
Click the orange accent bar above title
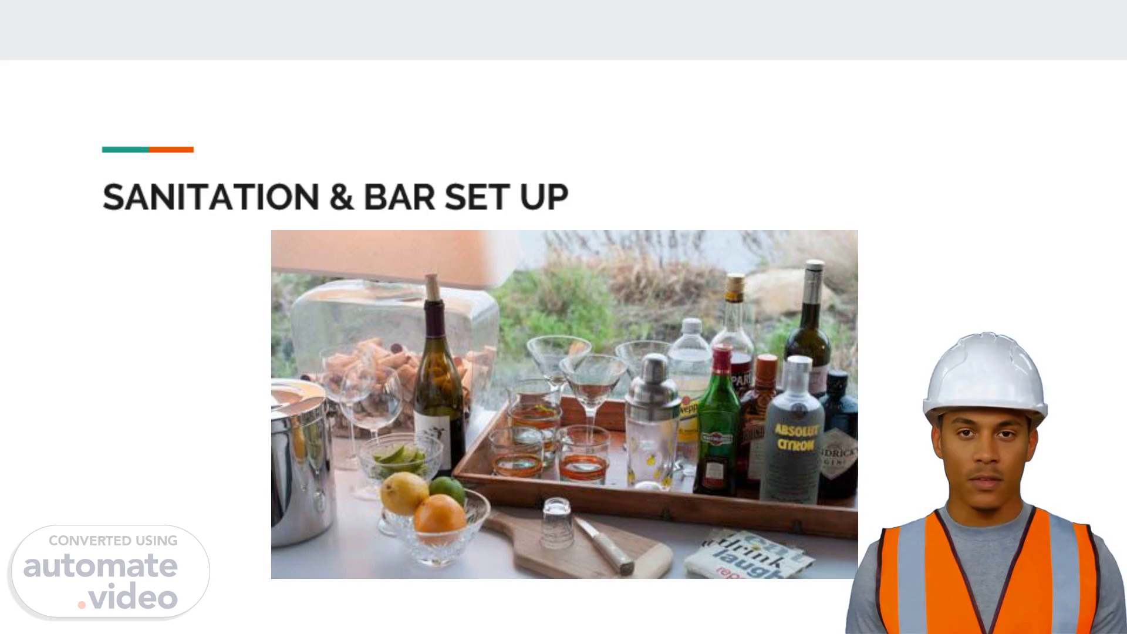click(171, 150)
